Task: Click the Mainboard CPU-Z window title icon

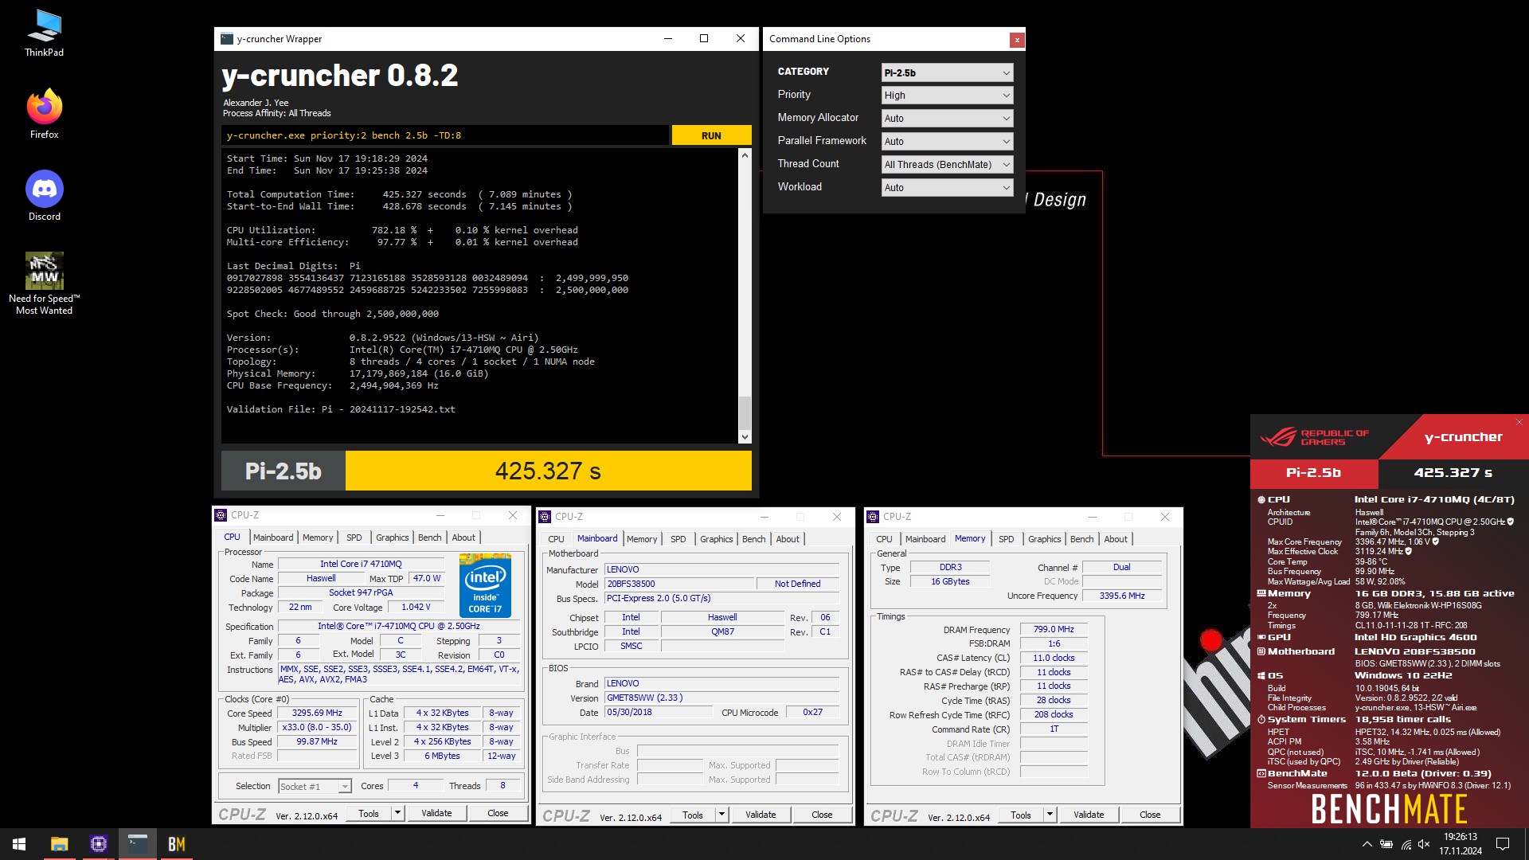Action: tap(546, 517)
